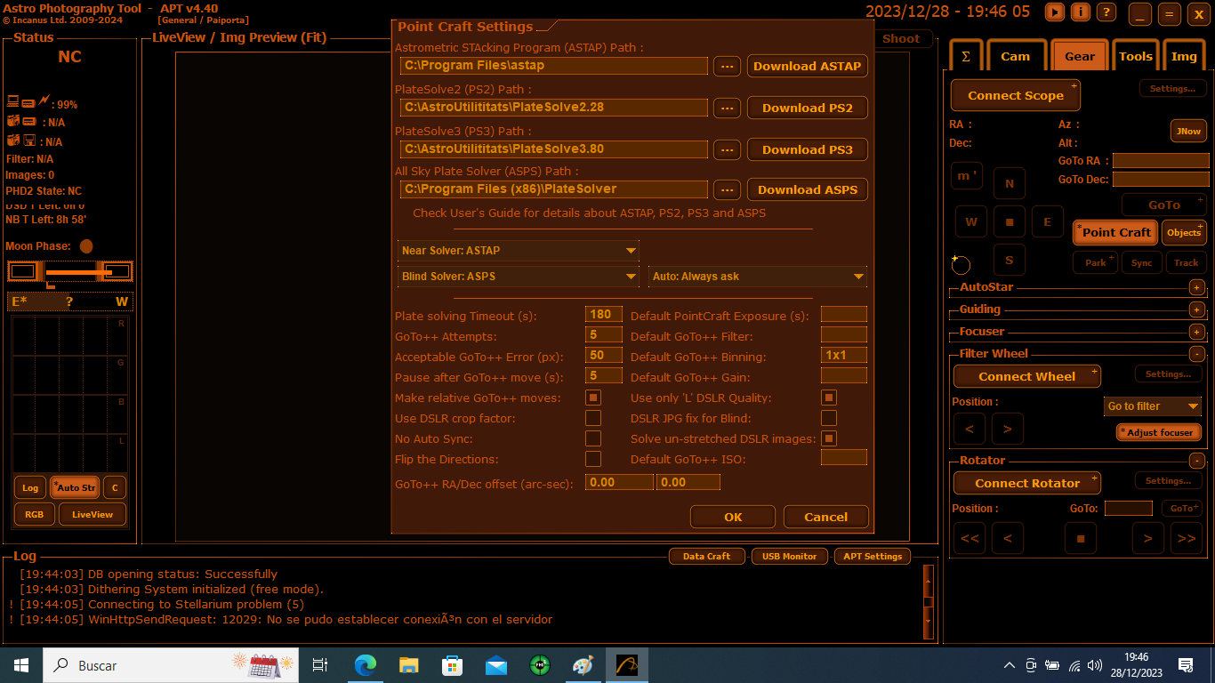Click the East direction button
This screenshot has height=683, width=1215.
click(1048, 221)
